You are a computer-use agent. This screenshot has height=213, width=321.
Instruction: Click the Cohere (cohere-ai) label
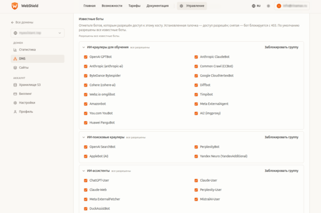click(102, 85)
